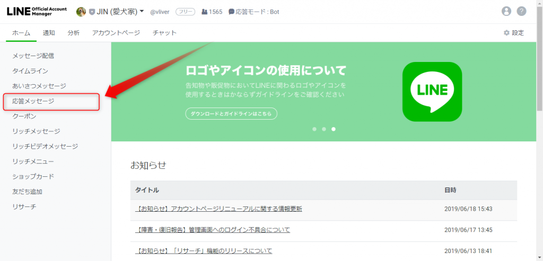543x261 pixels.
Task: Select the first banner carousel dot
Action: click(314, 129)
